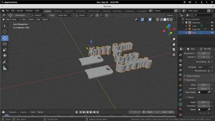Hide the Cube object in outliner

pyautogui.click(x=212, y=26)
